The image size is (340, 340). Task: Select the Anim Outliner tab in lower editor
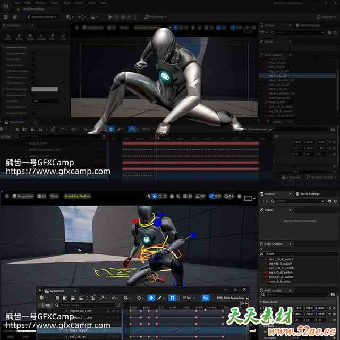(x=273, y=244)
